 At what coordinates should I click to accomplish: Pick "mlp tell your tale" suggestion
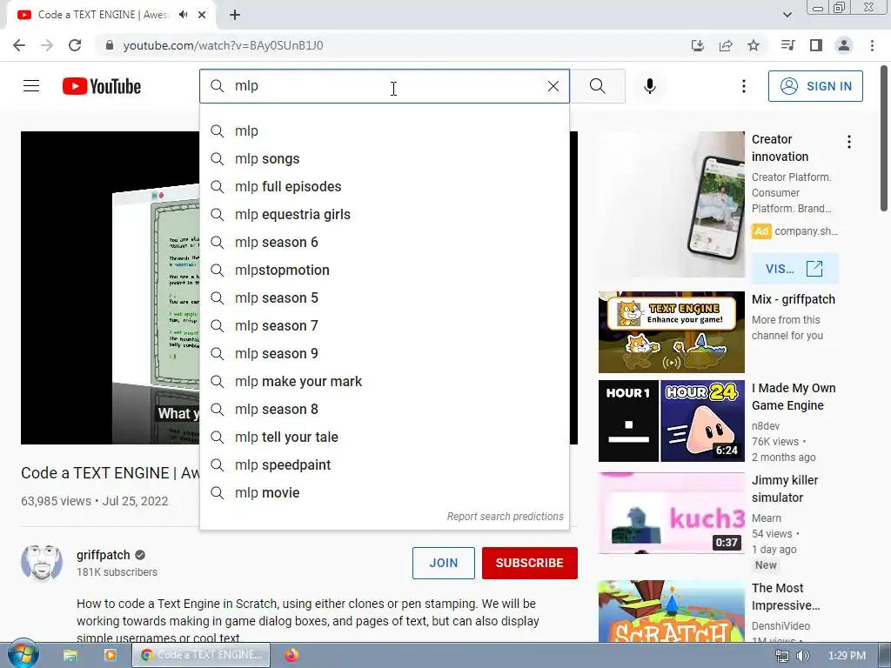(x=384, y=438)
